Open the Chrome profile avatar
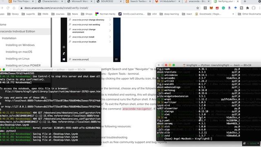Screen dimensions: 261x147 tap(254, 8)
